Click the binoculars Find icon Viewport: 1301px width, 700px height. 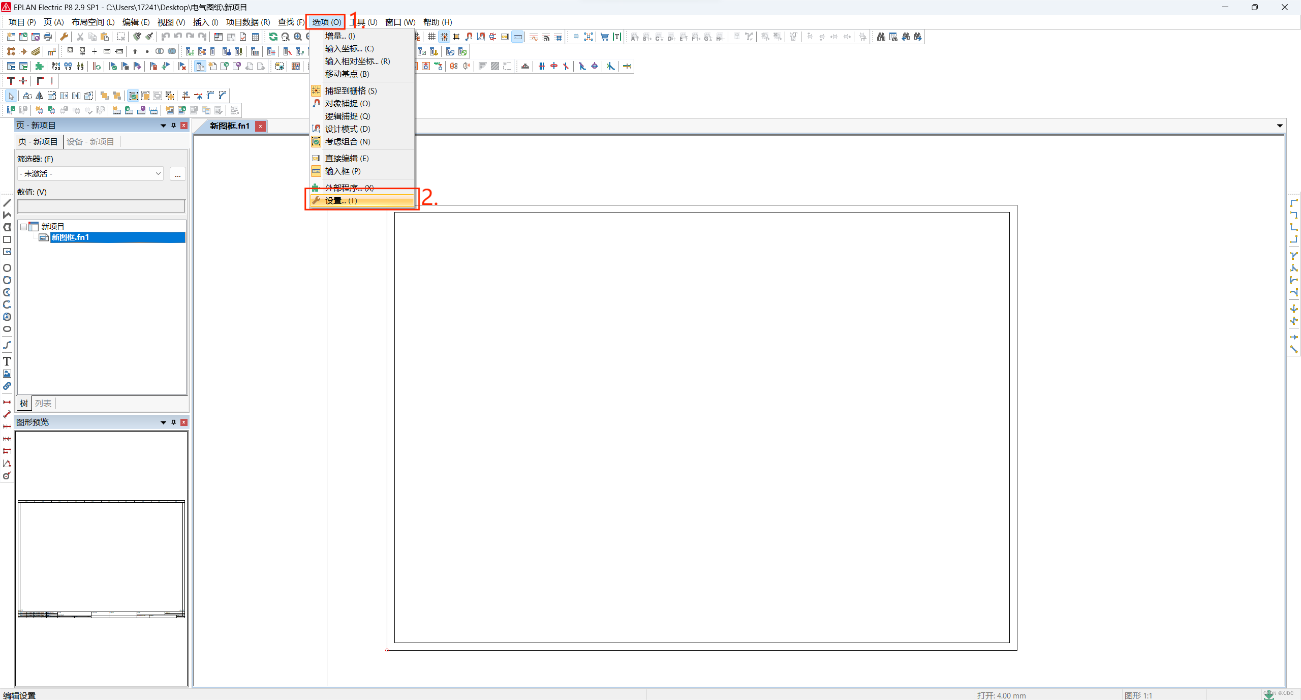click(x=881, y=37)
